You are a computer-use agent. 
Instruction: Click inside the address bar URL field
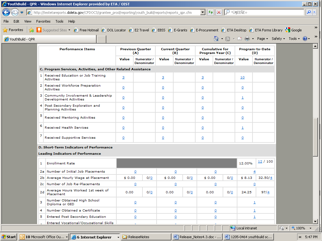point(116,13)
